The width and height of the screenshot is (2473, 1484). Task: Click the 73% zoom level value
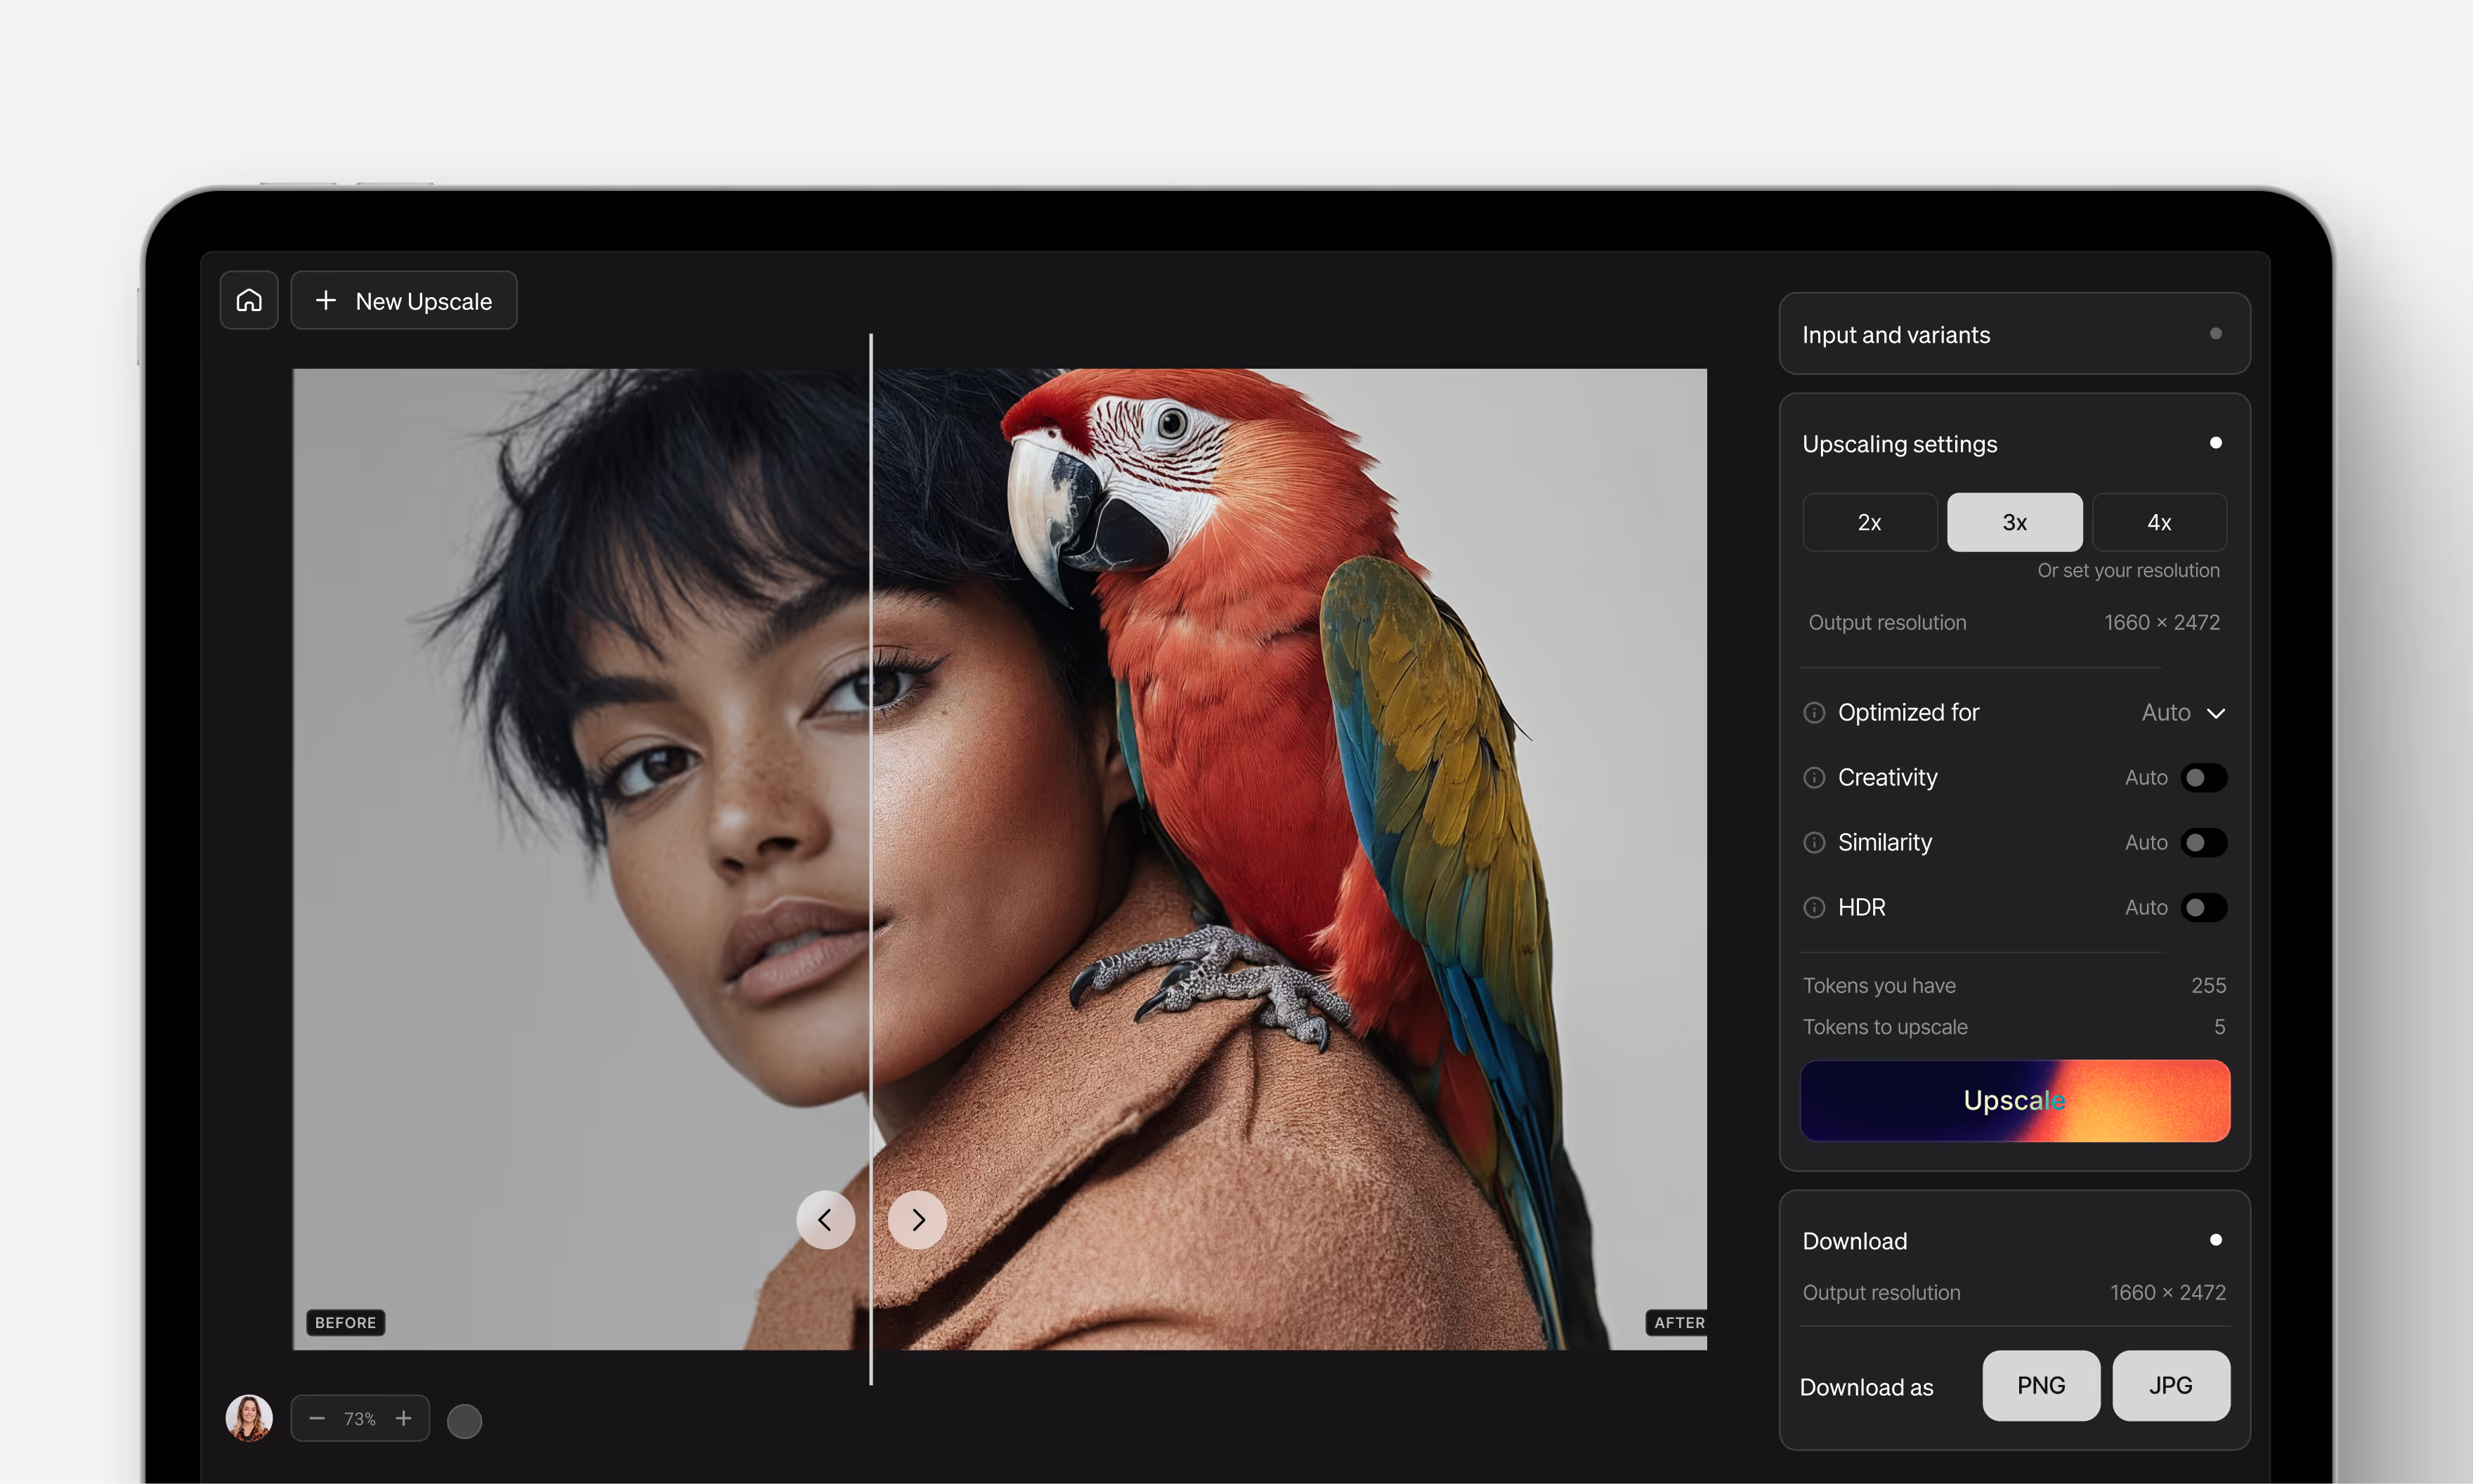(360, 1419)
